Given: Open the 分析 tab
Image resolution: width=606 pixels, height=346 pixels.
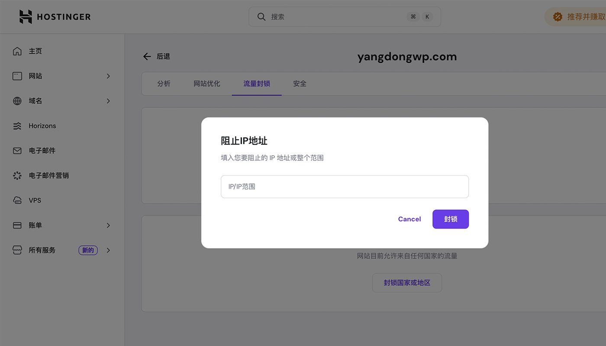Looking at the screenshot, I should tap(164, 83).
